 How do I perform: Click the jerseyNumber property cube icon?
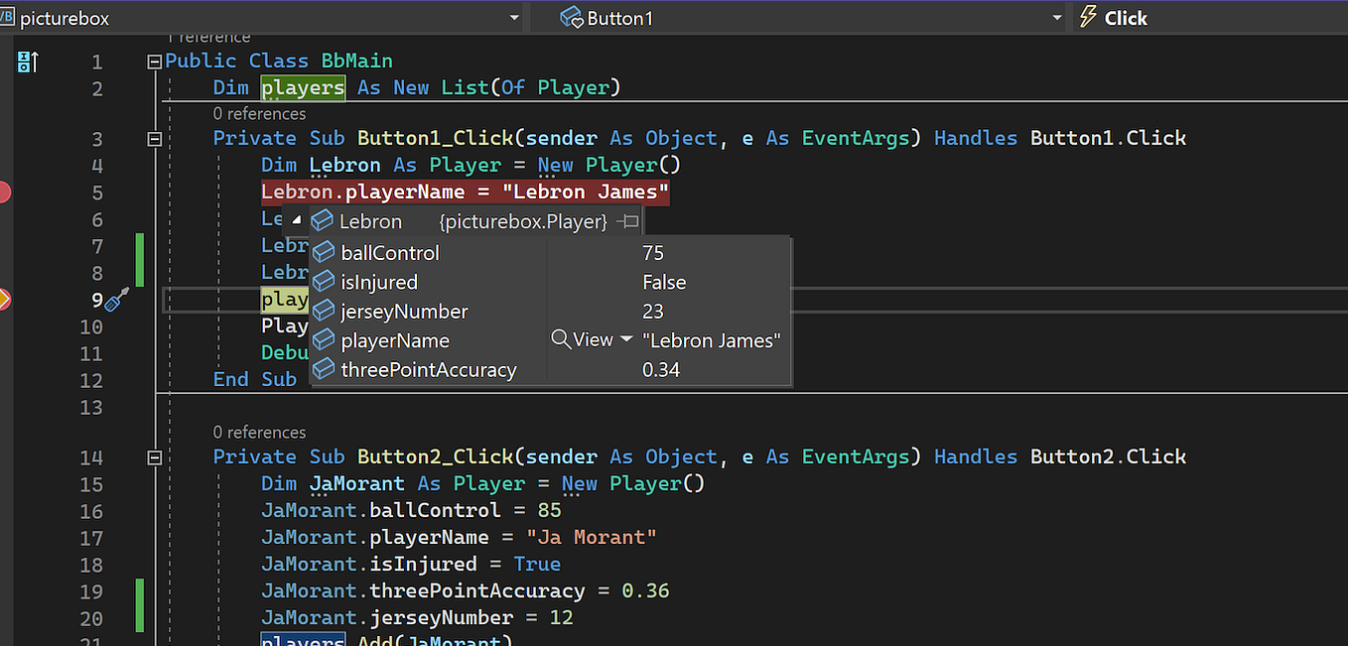click(323, 311)
